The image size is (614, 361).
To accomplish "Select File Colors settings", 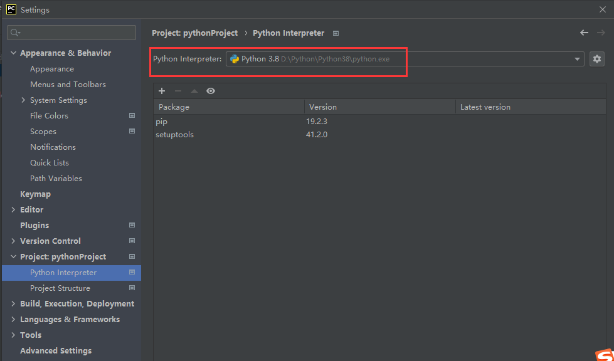I will (x=49, y=116).
